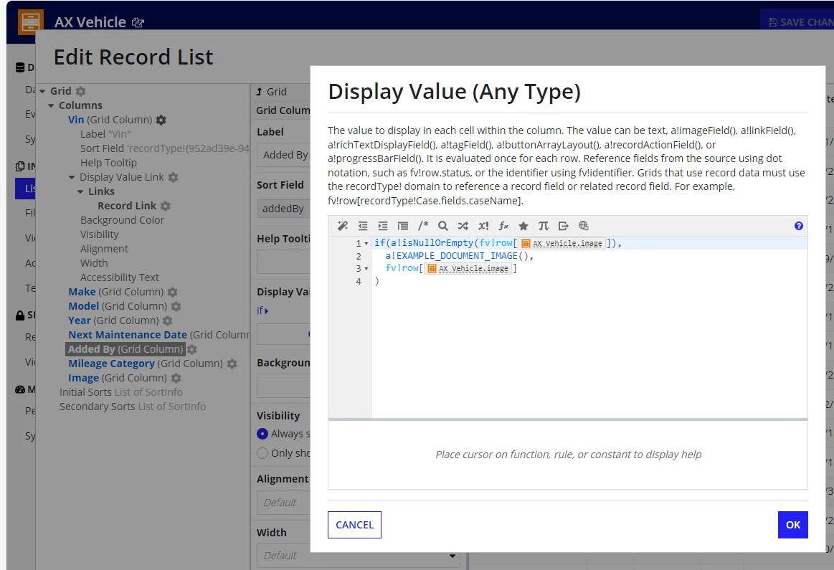Select the Year grid column
Screen dimensions: 834x570
pos(113,320)
